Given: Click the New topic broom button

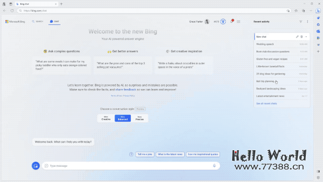Looking at the screenshot, I should click(x=36, y=166).
